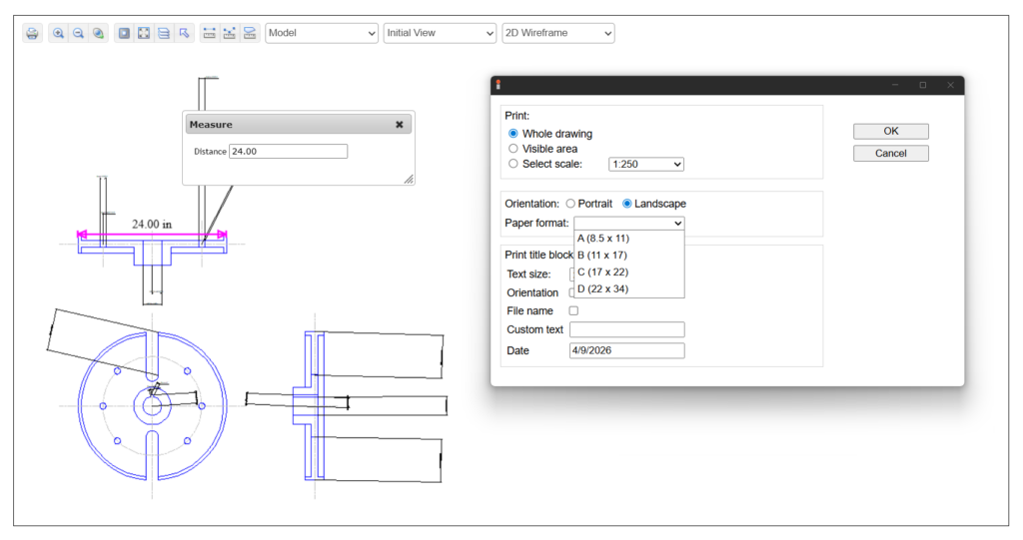Click the Paper format: label
This screenshot has height=540, width=1023.
click(536, 223)
